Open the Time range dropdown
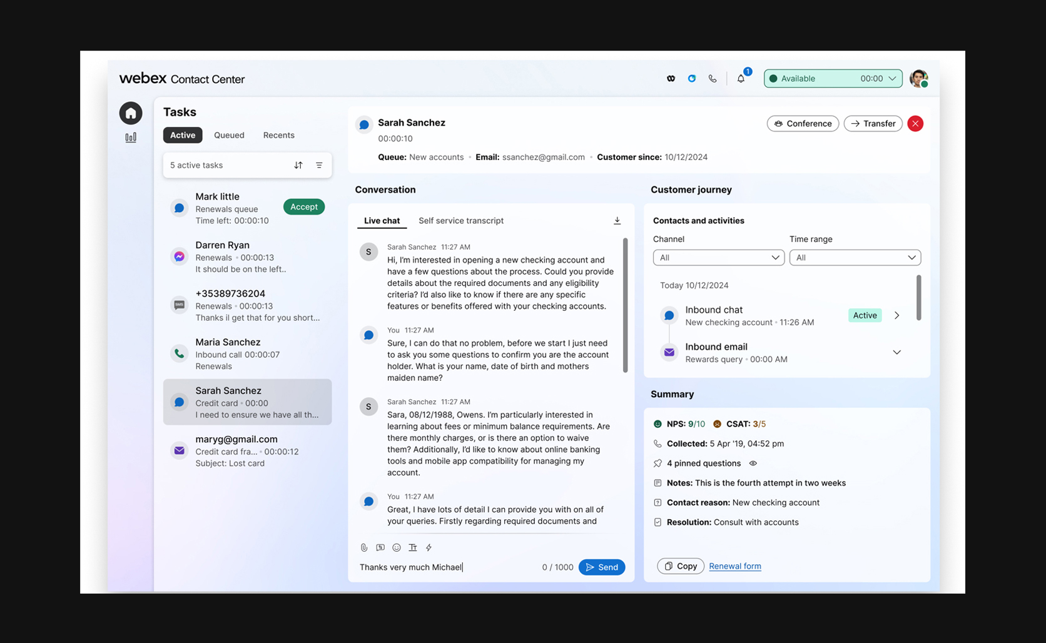1046x643 pixels. coord(855,258)
